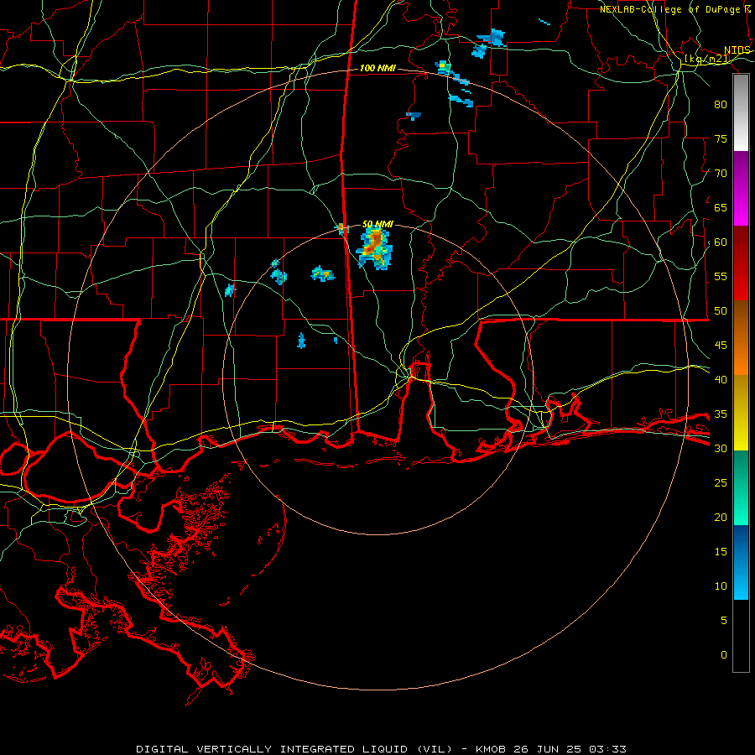Pick the orange-brown segment of the color bar
755x755 pixels.
click(x=741, y=337)
